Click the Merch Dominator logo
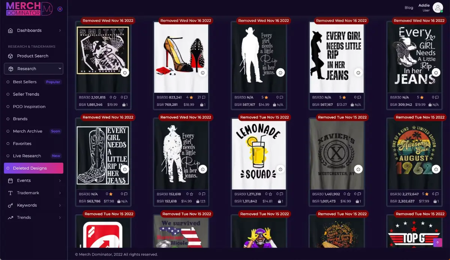The height and width of the screenshot is (260, 450). pos(29,9)
